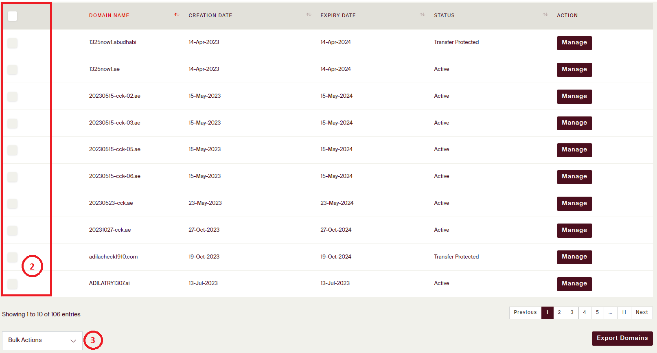Click the pagination ellipsis item
The width and height of the screenshot is (657, 353).
pos(610,313)
